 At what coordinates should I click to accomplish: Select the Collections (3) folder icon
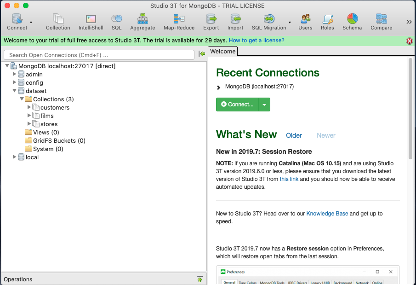click(28, 99)
